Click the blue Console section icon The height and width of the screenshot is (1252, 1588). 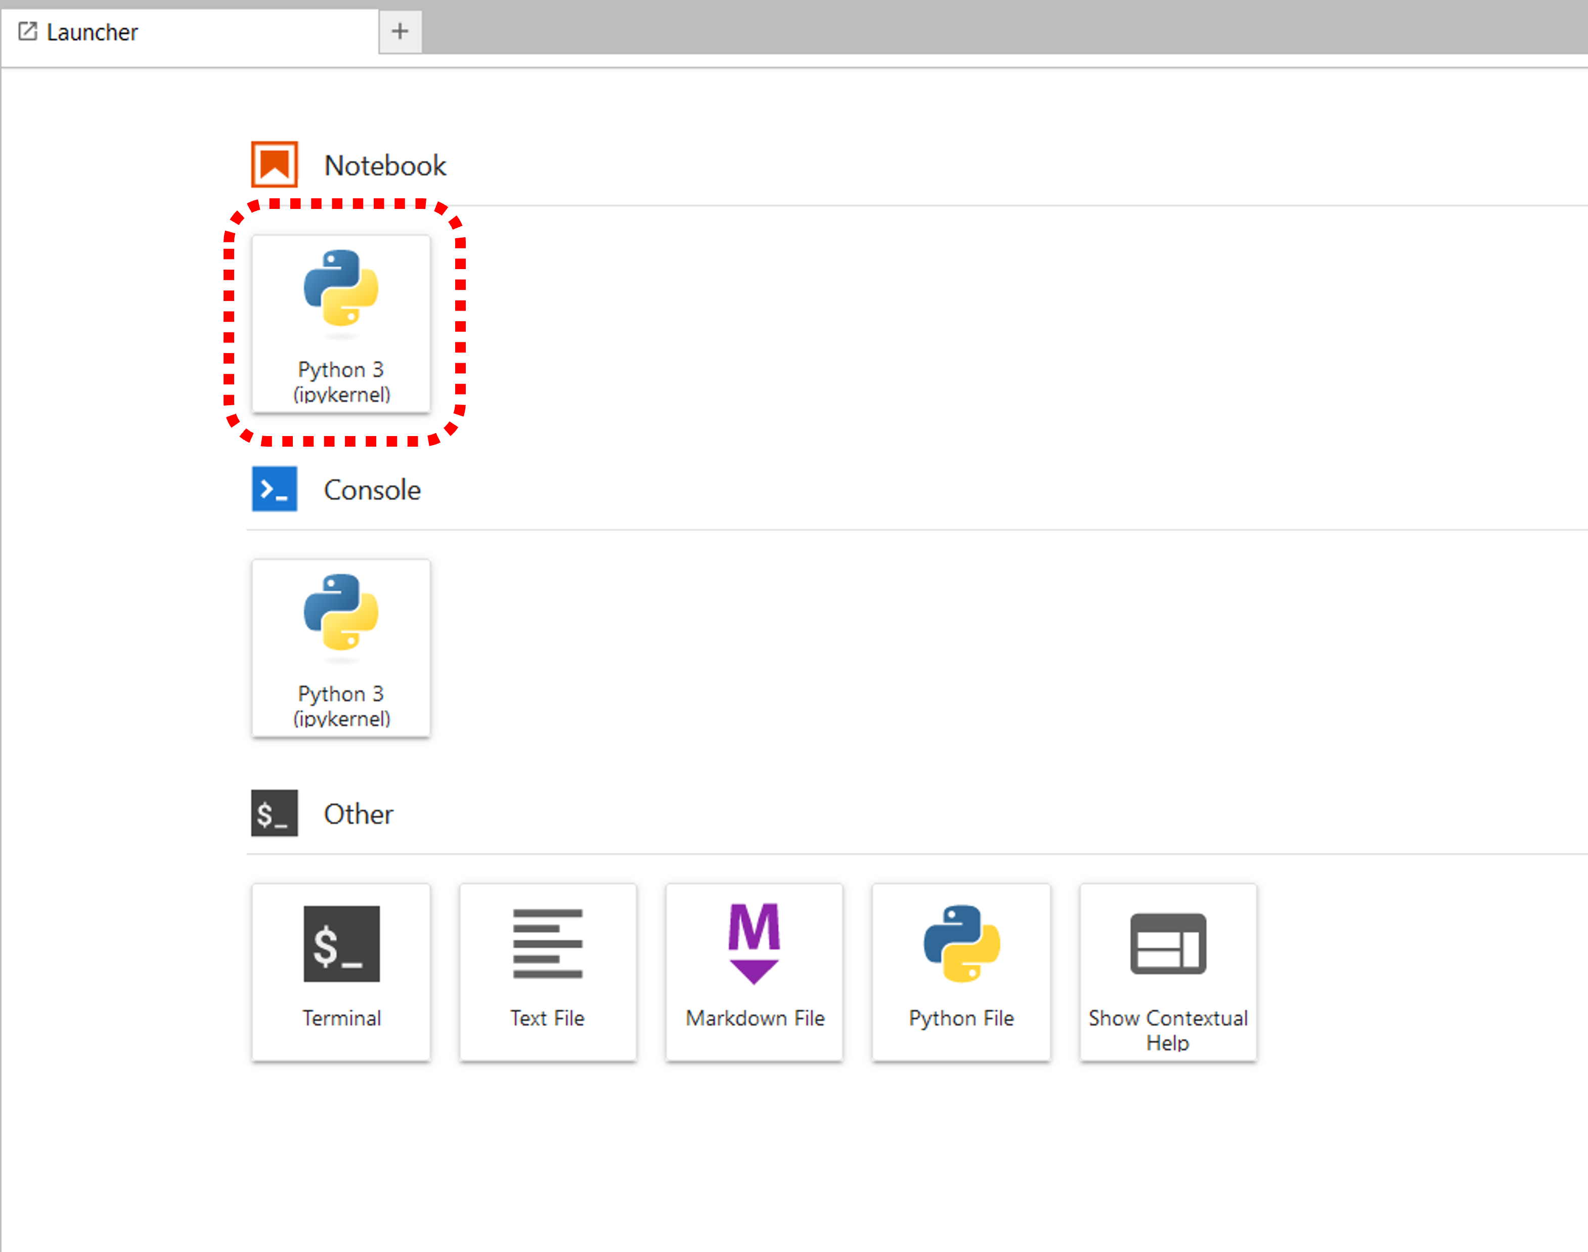[x=274, y=489]
